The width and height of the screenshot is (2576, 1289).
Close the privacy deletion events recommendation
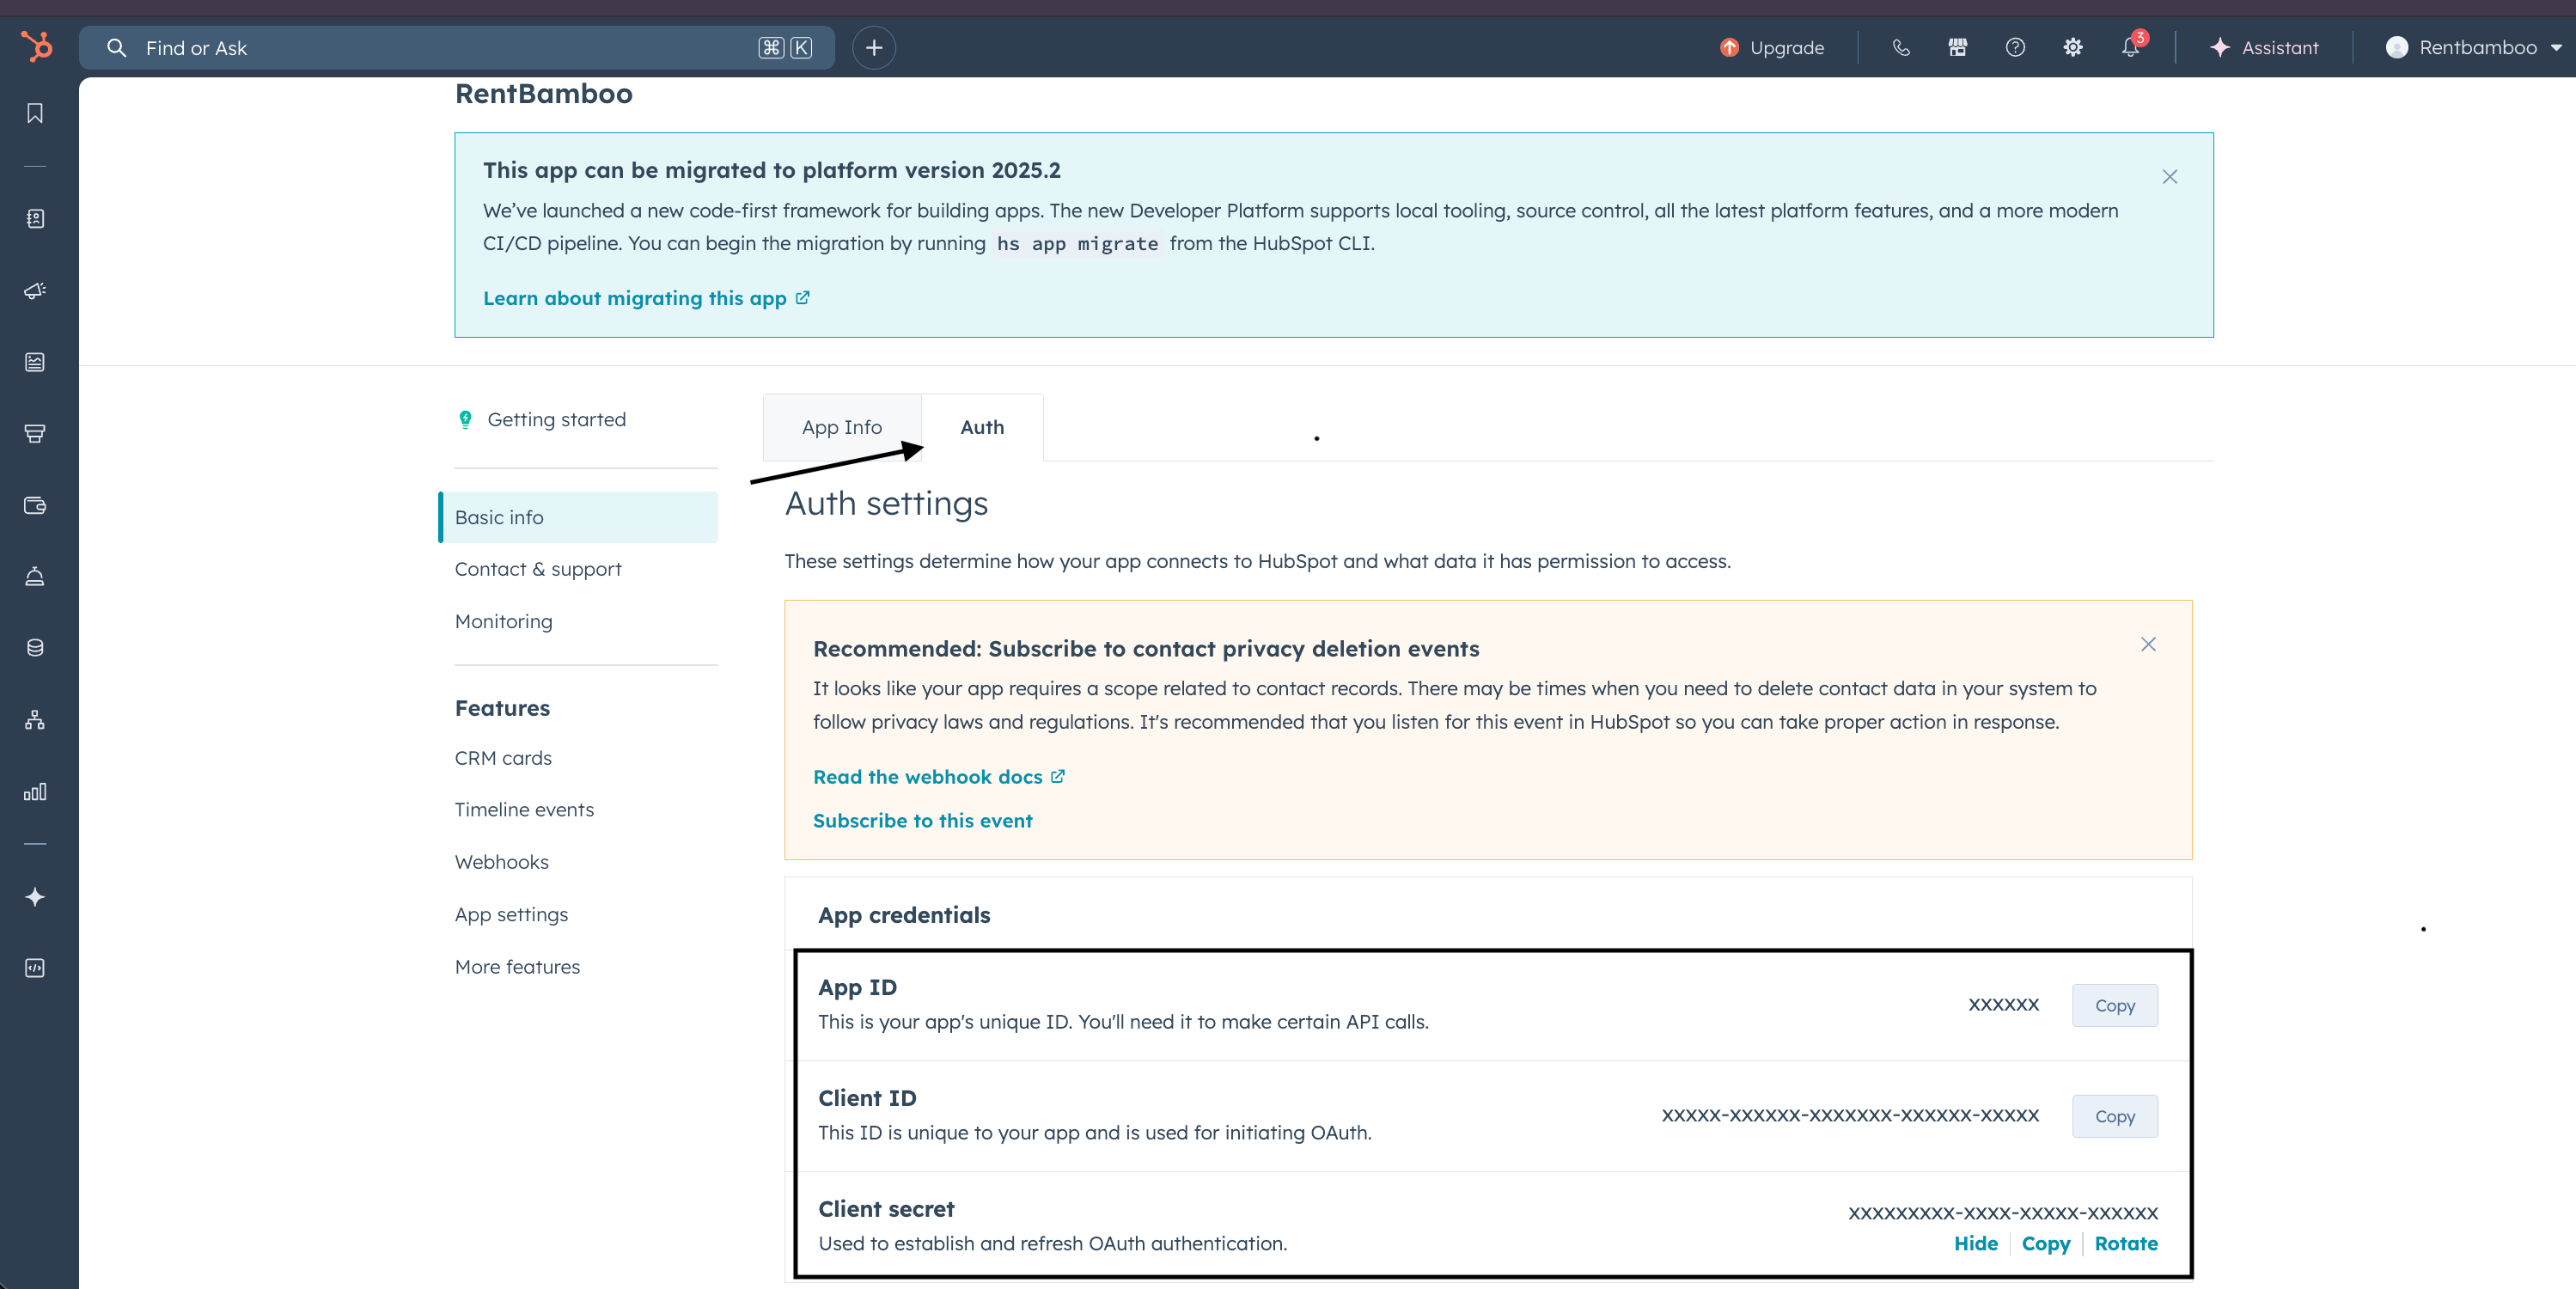(2148, 644)
